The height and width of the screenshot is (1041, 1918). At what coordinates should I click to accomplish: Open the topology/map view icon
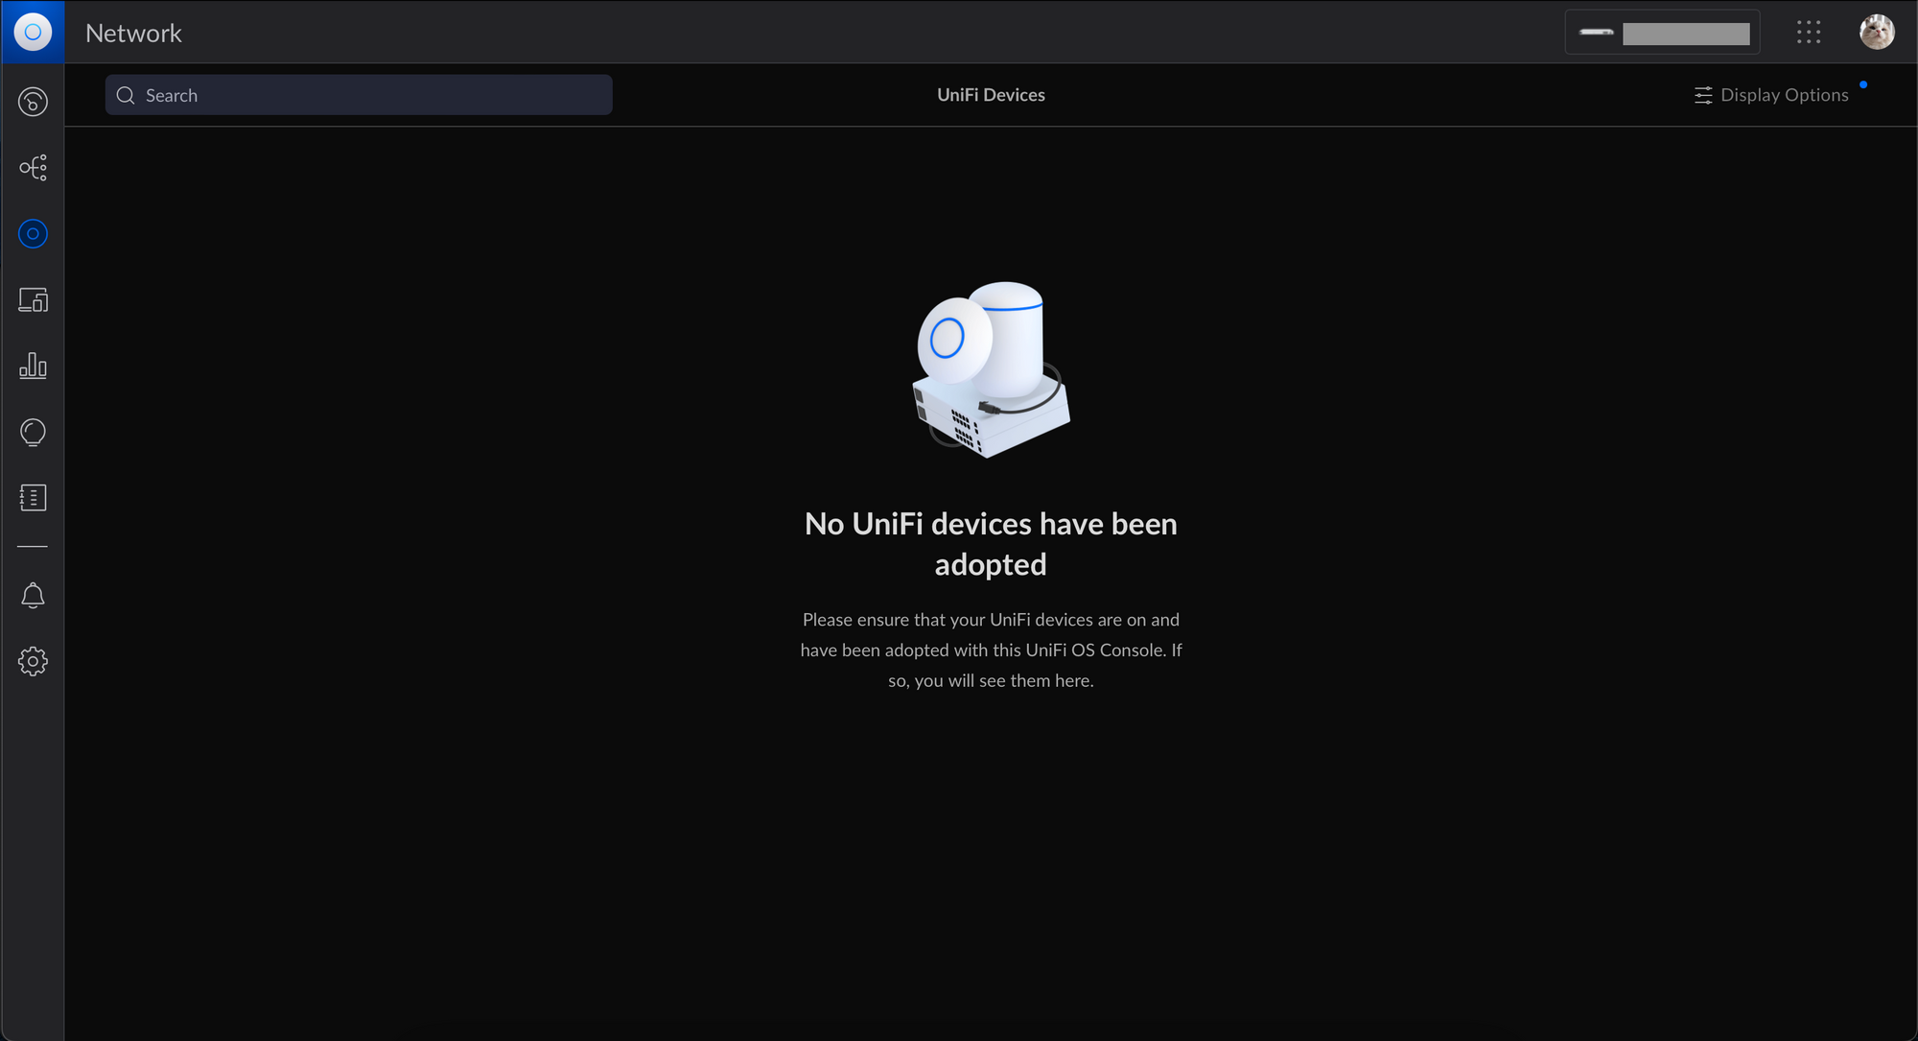34,167
